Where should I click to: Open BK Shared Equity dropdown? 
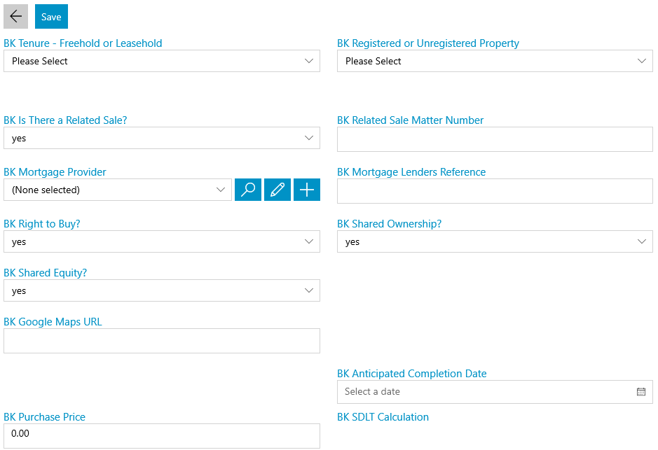pos(162,290)
